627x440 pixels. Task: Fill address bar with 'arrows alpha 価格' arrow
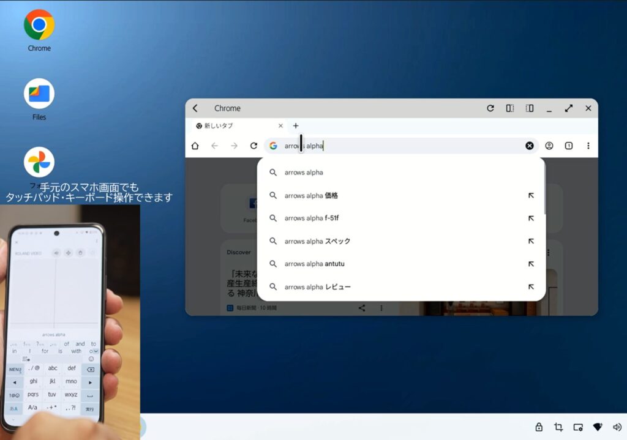pyautogui.click(x=531, y=195)
